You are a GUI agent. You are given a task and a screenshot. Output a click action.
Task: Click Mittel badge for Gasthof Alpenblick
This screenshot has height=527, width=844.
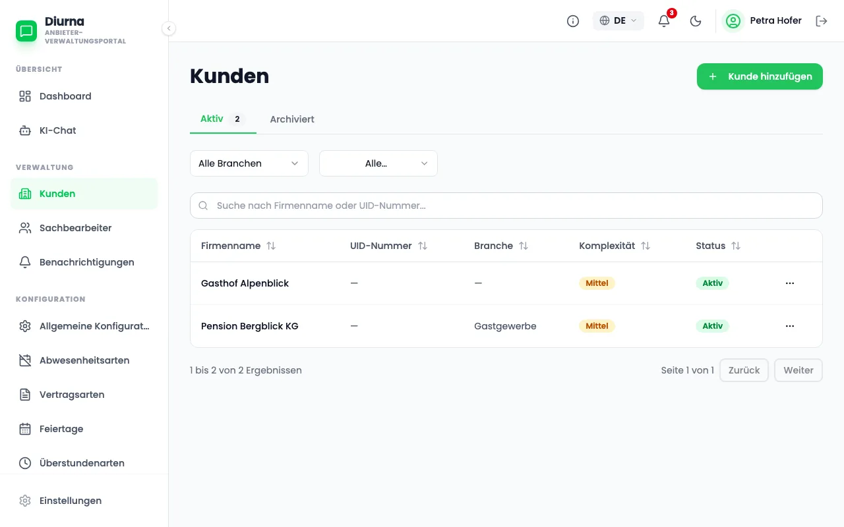tap(597, 283)
